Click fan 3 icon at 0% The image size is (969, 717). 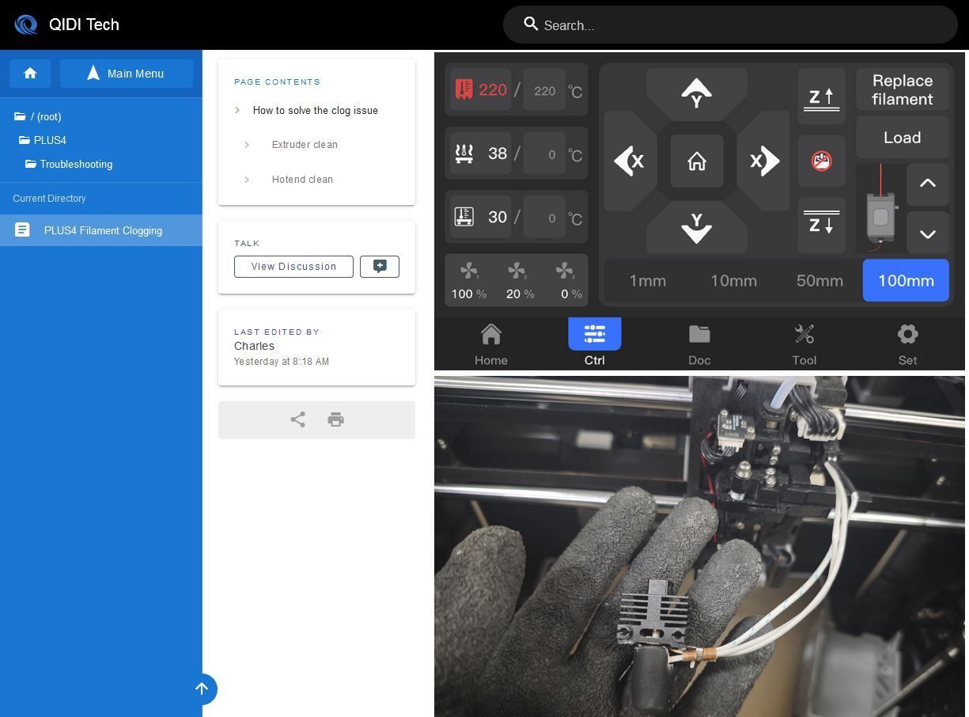click(565, 271)
